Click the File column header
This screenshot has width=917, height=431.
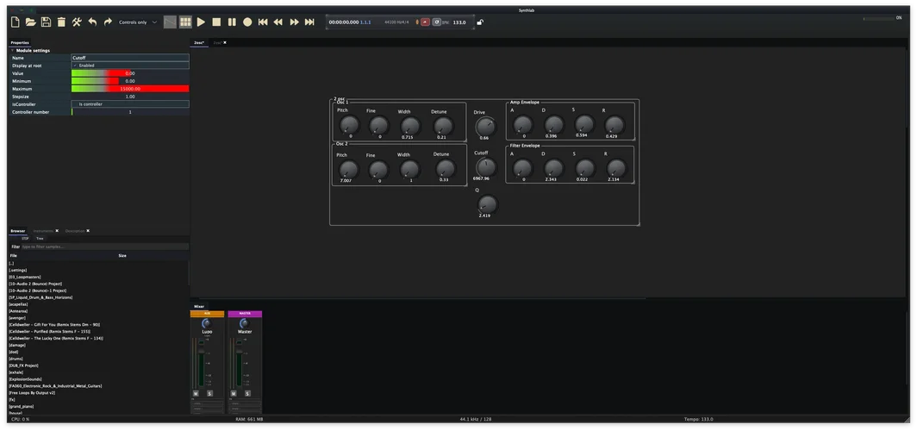point(14,255)
